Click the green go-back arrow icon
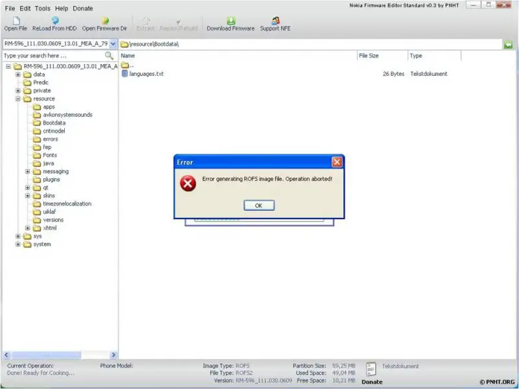 tap(509, 44)
